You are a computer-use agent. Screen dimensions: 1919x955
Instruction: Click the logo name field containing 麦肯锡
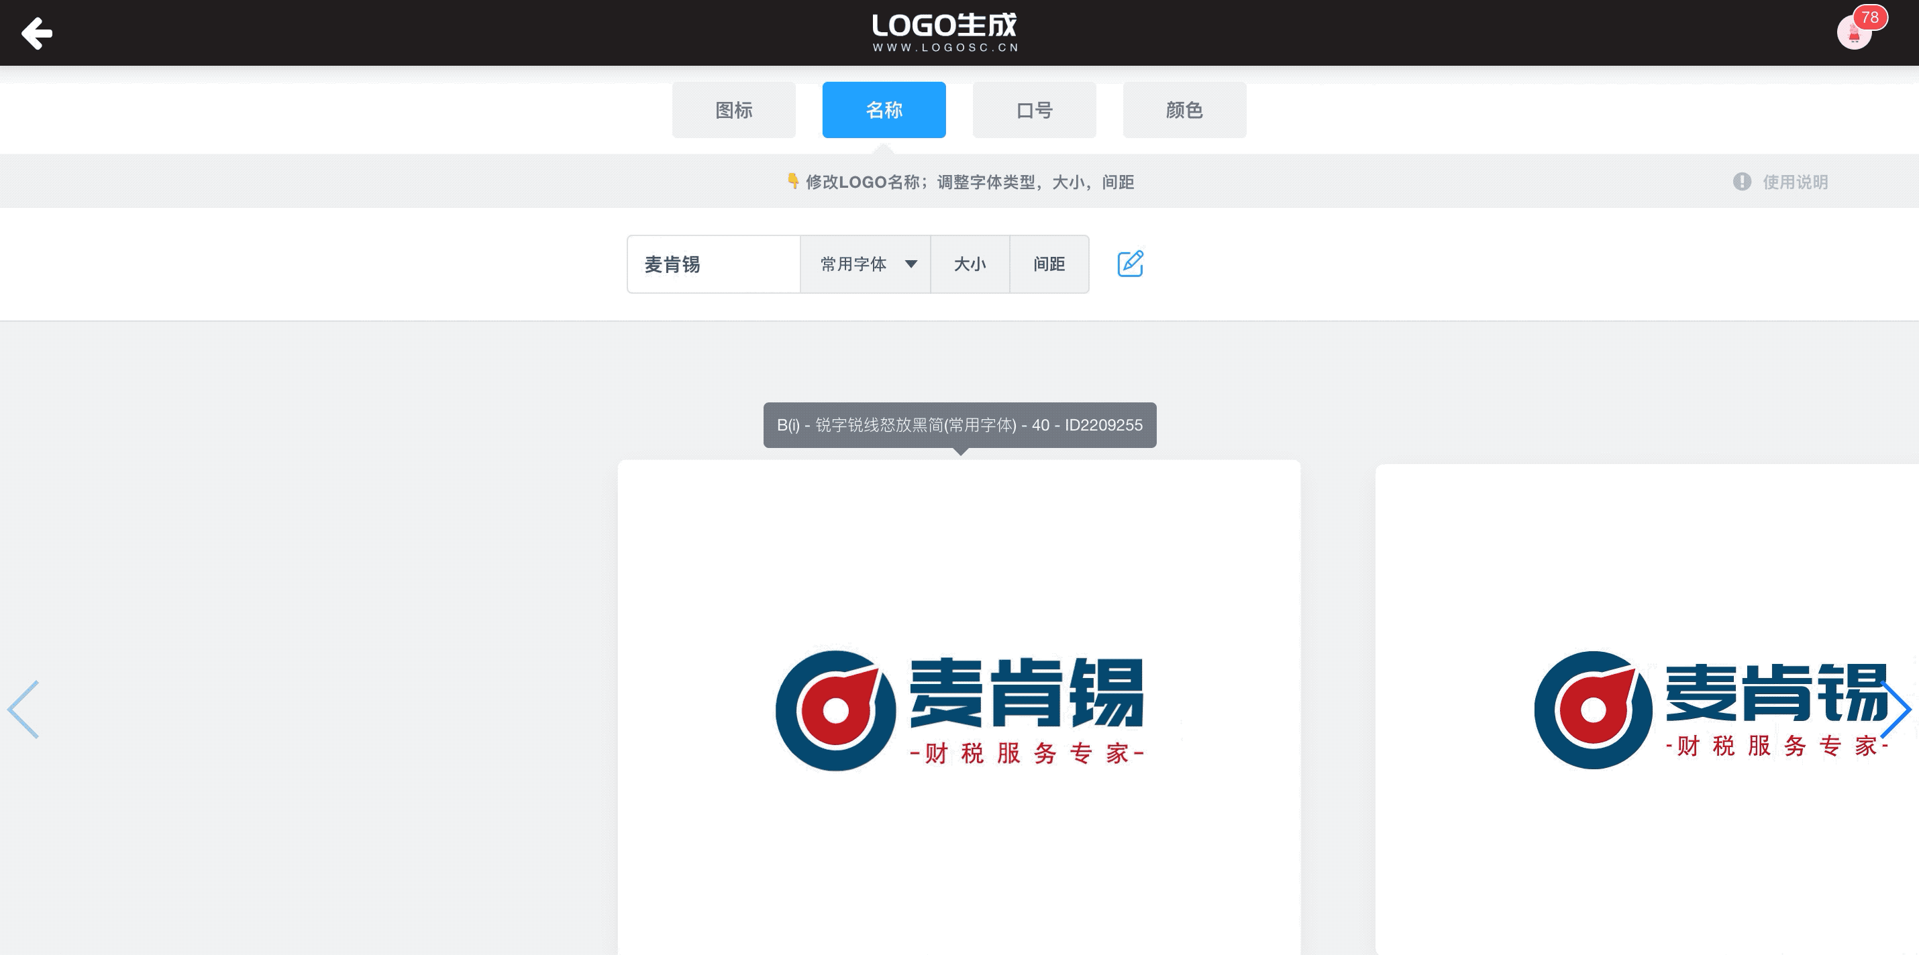[x=714, y=264]
